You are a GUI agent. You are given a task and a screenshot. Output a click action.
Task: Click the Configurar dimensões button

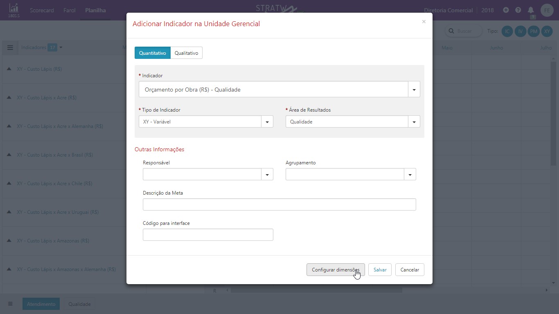pyautogui.click(x=336, y=269)
